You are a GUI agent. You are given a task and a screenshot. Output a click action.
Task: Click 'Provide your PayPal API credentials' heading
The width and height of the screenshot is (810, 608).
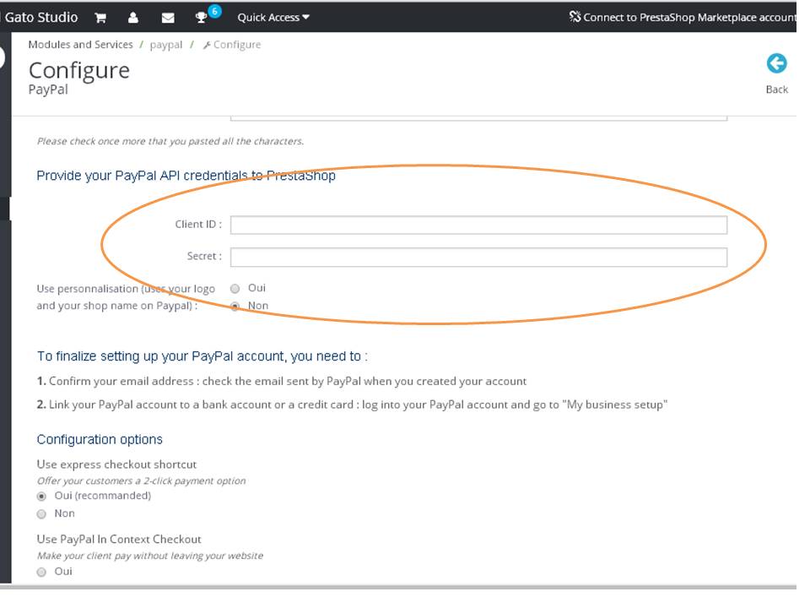pyautogui.click(x=186, y=176)
